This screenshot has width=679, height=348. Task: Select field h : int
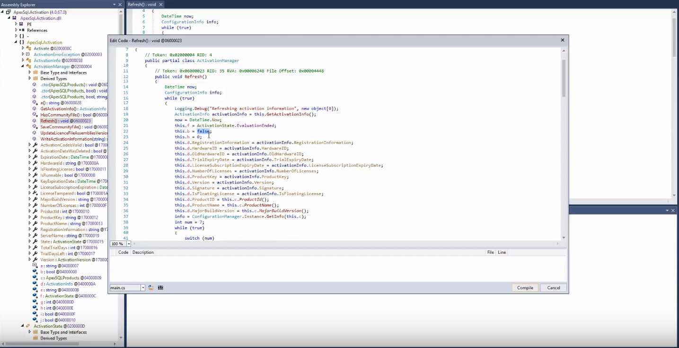coord(57,308)
